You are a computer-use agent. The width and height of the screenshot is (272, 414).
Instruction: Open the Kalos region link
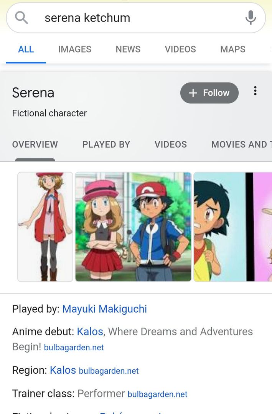(63, 370)
